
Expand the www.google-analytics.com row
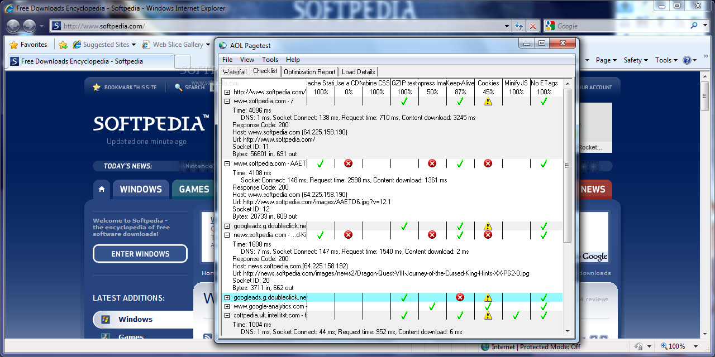point(227,306)
